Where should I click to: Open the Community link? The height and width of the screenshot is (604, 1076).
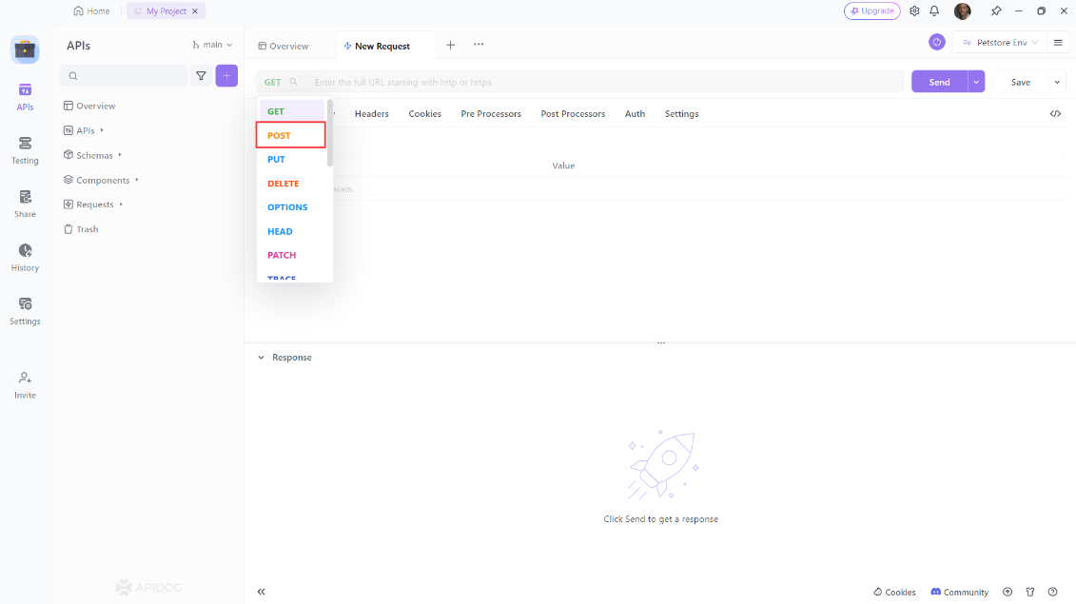(x=959, y=592)
